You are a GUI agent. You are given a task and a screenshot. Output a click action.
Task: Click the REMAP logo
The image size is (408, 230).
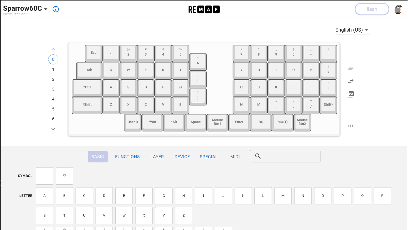click(204, 10)
